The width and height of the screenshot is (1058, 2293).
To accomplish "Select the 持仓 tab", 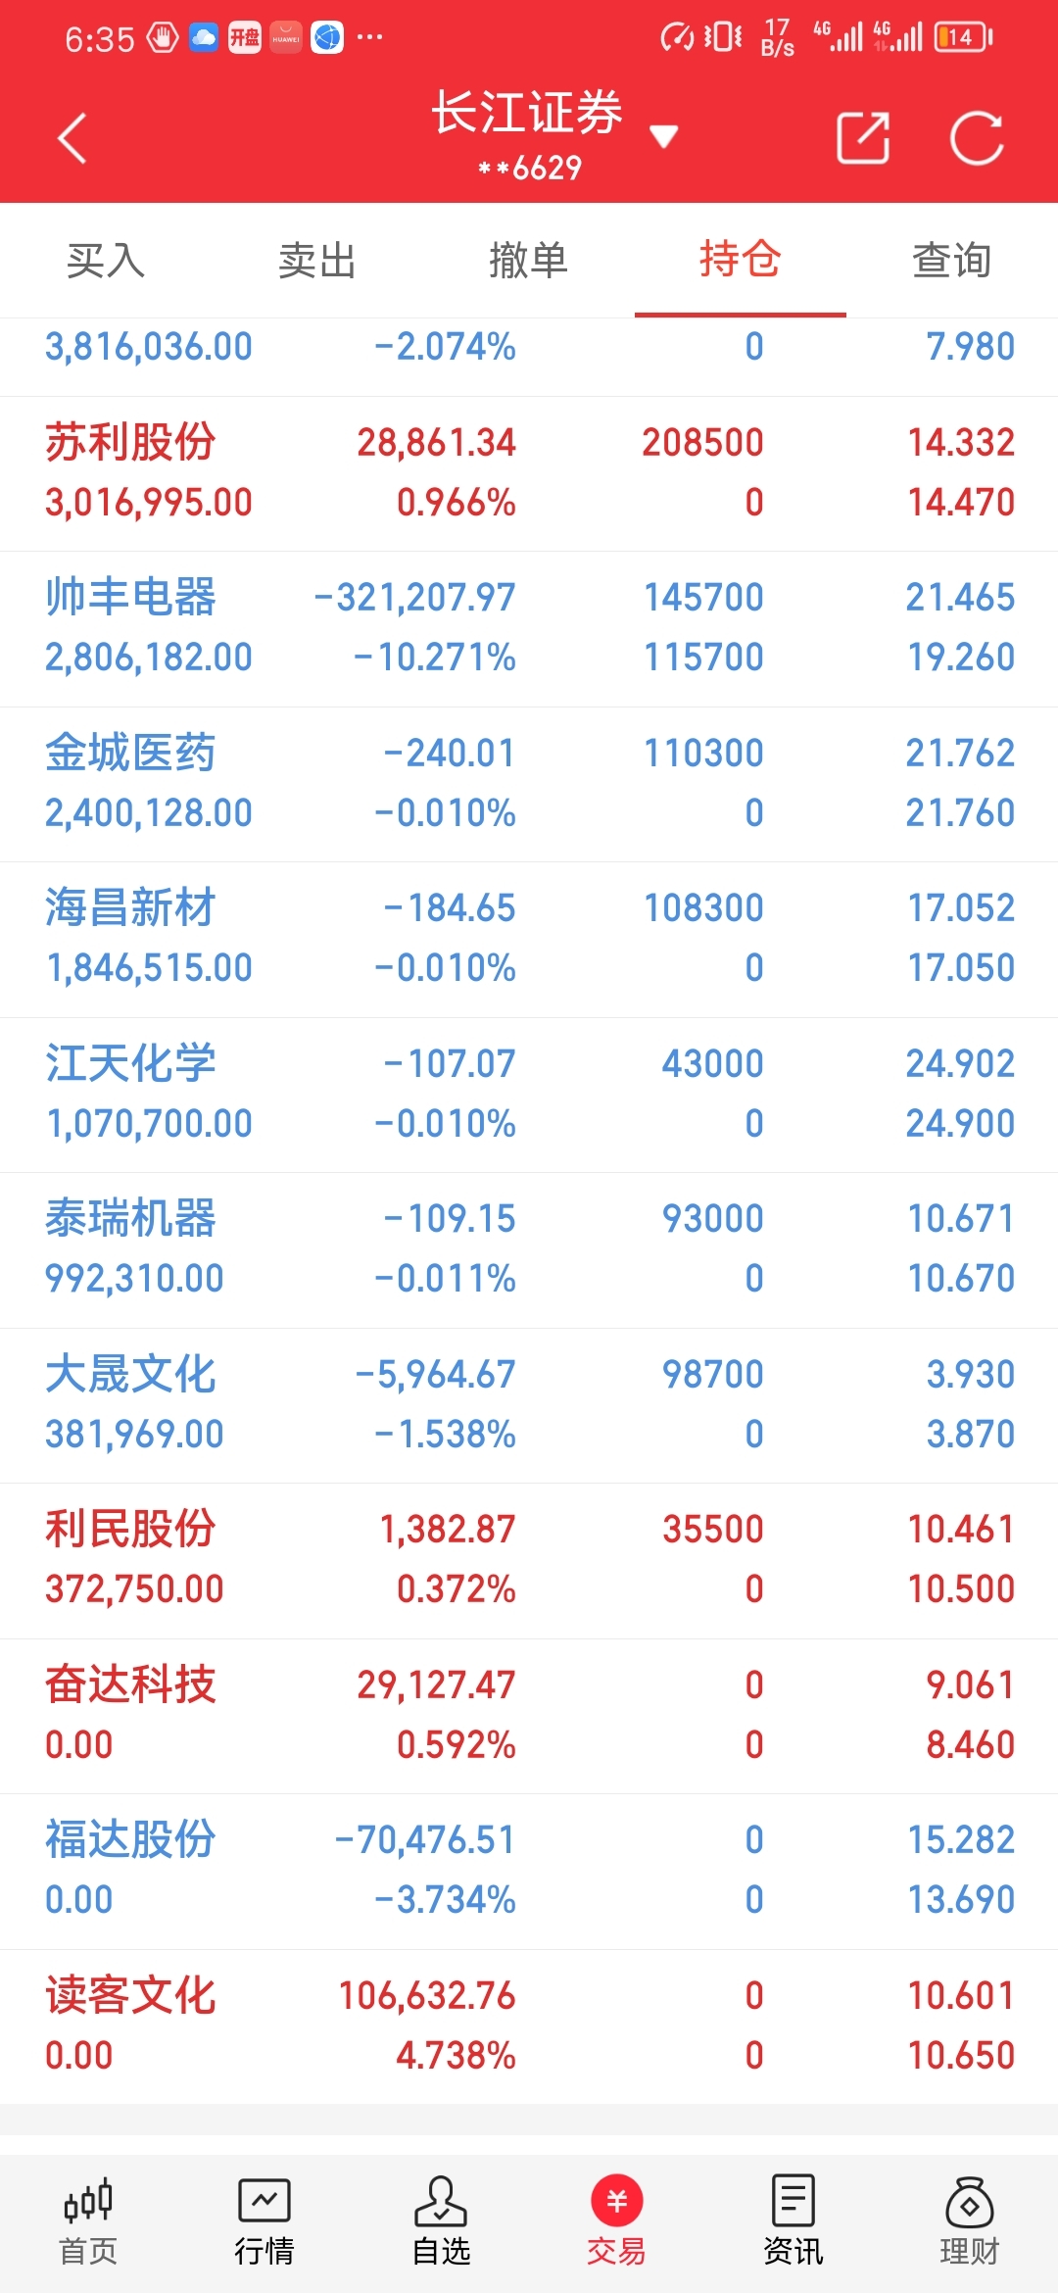I will pyautogui.click(x=740, y=261).
